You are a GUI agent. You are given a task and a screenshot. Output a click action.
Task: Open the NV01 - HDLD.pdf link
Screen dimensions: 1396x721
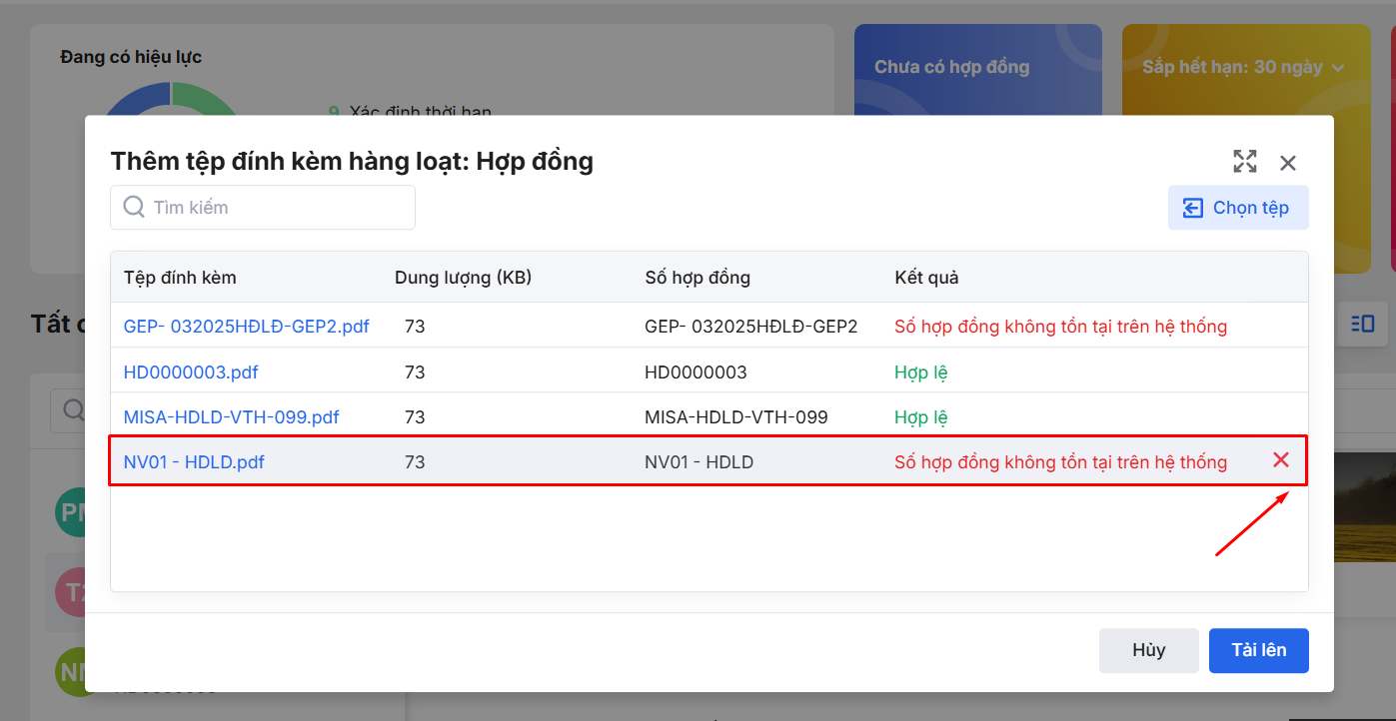click(194, 462)
